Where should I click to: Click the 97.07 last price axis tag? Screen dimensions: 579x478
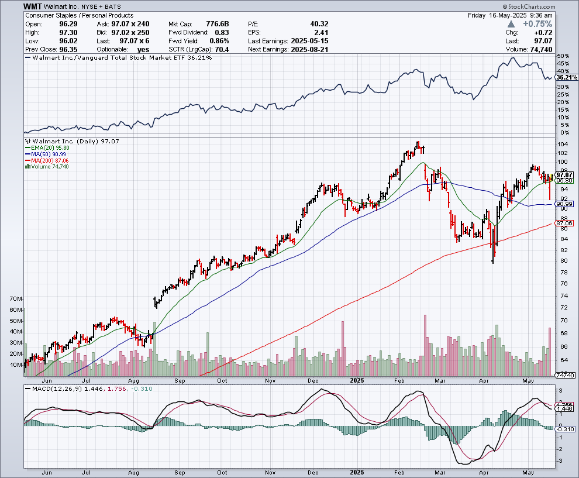tap(564, 175)
